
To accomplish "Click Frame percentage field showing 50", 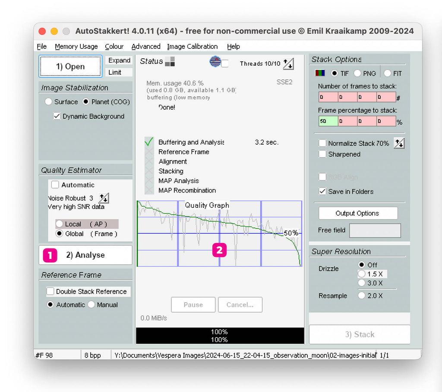I will click(x=328, y=121).
